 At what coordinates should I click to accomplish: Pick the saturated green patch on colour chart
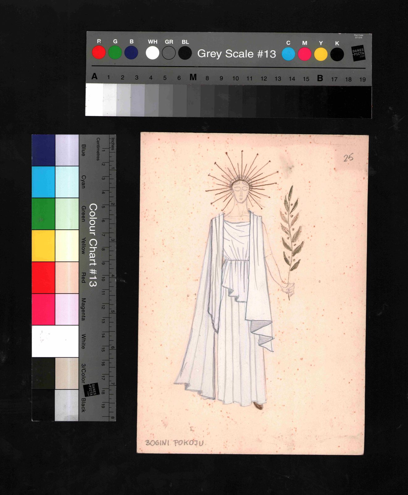pos(44,214)
